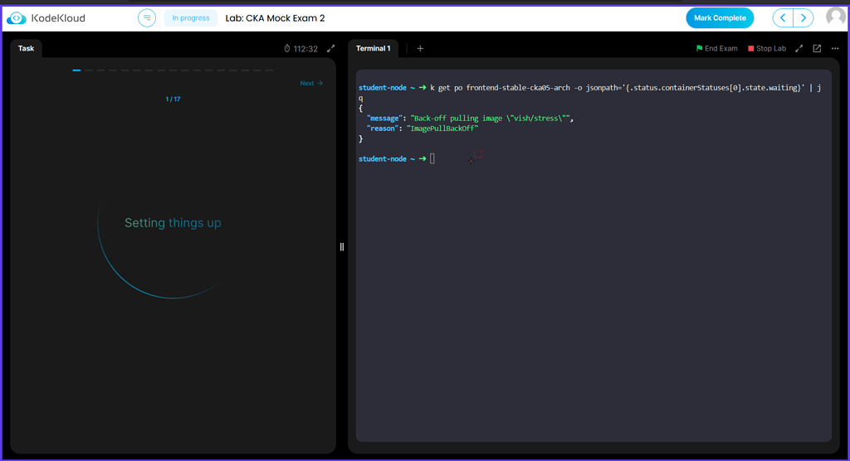This screenshot has height=461, width=850.
Task: Add a new terminal tab
Action: point(420,49)
